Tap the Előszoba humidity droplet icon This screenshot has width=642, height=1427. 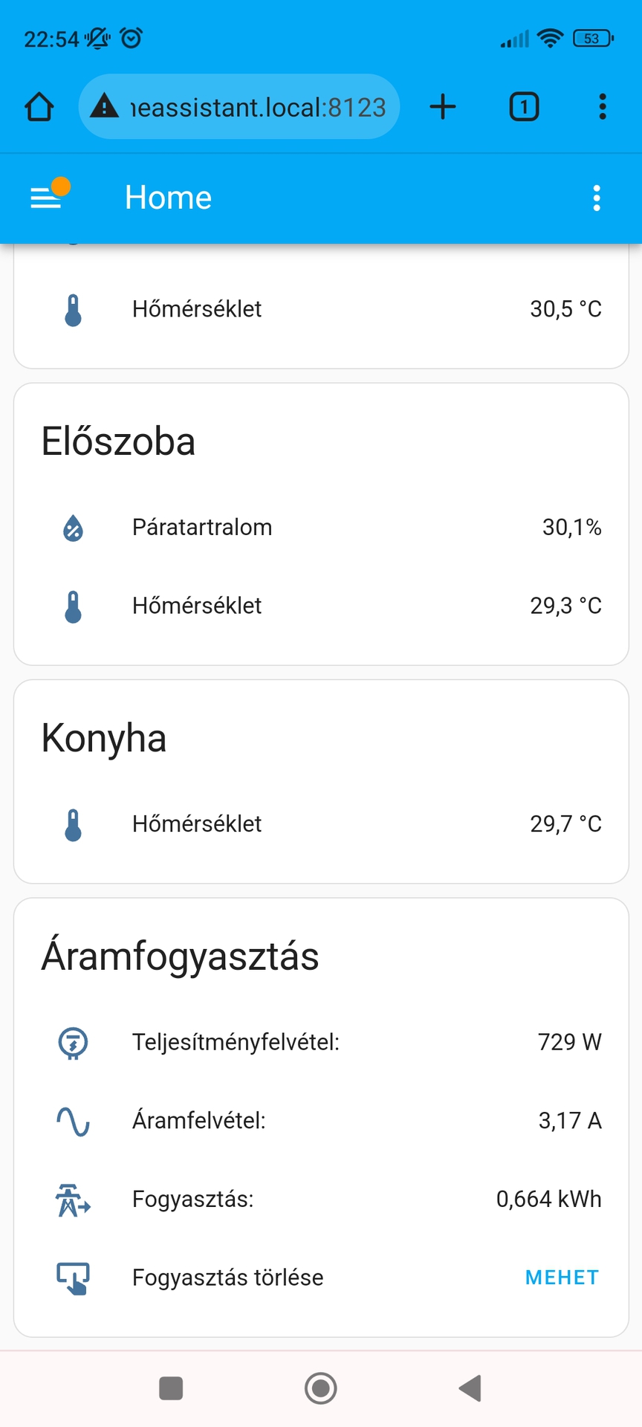[73, 528]
